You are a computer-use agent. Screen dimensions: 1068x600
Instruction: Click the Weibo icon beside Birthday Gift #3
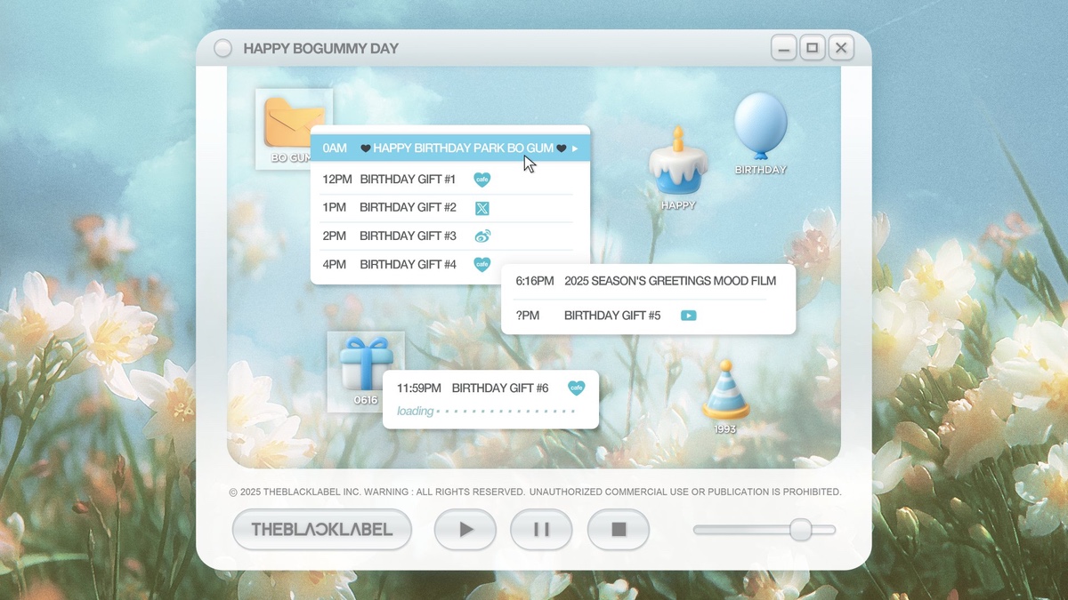[481, 236]
